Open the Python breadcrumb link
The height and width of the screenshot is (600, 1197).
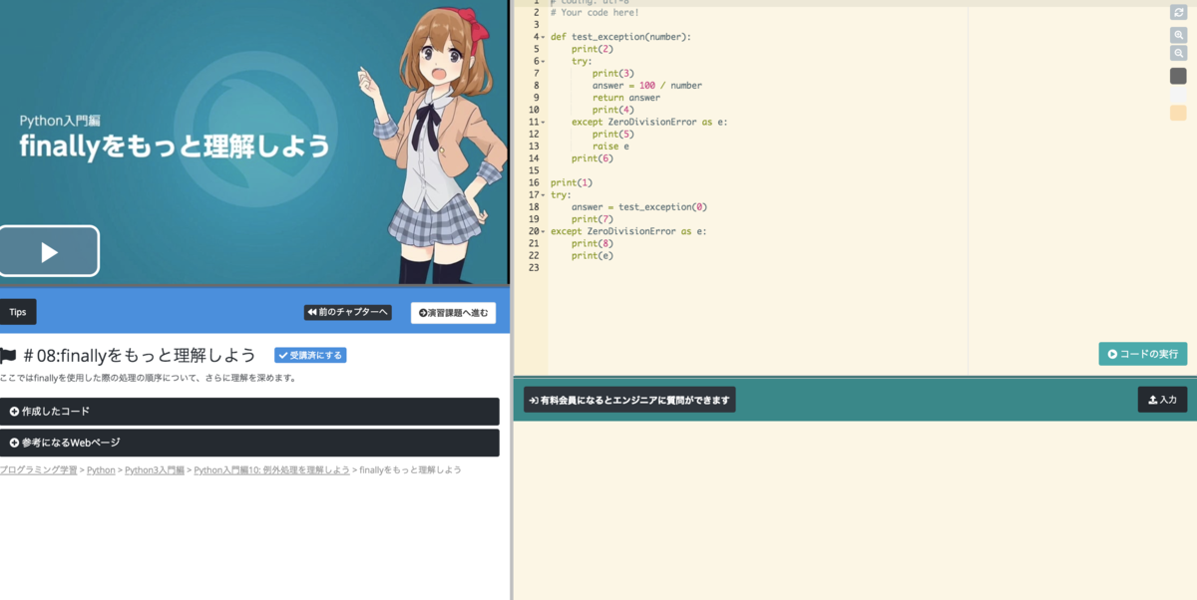pyautogui.click(x=101, y=469)
